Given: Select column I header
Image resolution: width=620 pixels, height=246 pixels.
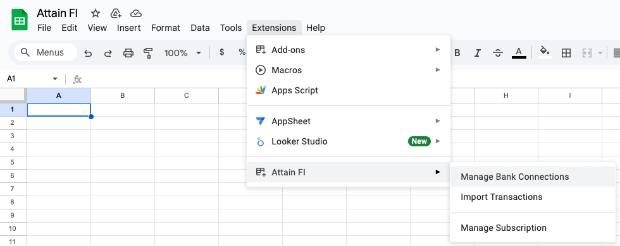Looking at the screenshot, I should 570,95.
